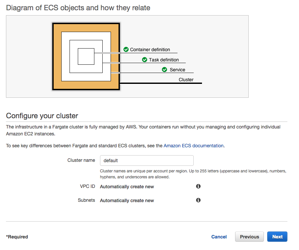Click the green checkmark beside Service
Image resolution: width=299 pixels, height=250 pixels.
[164, 70]
